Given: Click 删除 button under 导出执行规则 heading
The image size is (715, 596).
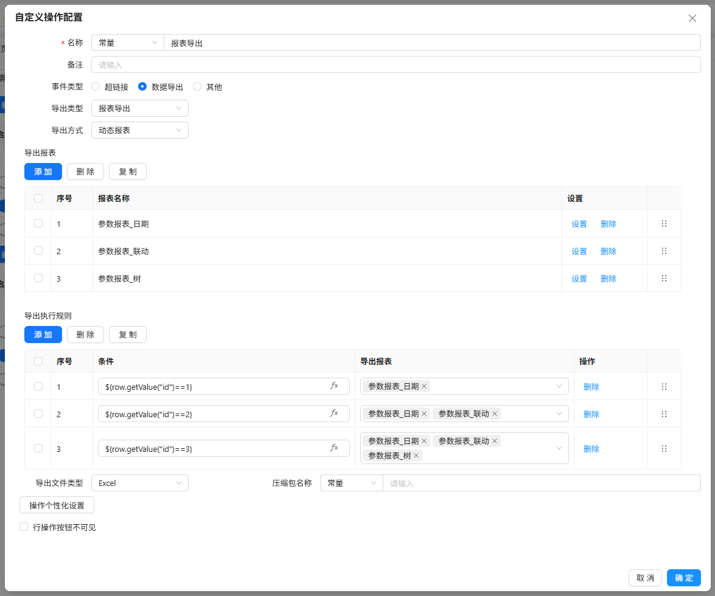Looking at the screenshot, I should [x=85, y=335].
